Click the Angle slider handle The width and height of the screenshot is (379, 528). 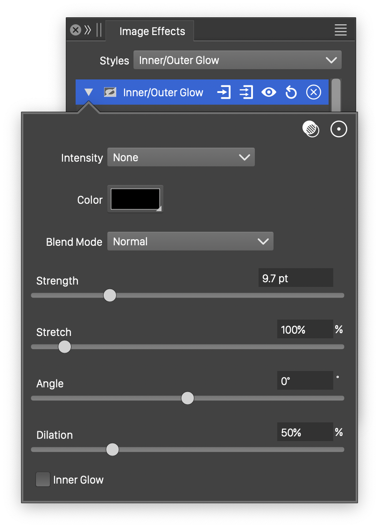187,398
